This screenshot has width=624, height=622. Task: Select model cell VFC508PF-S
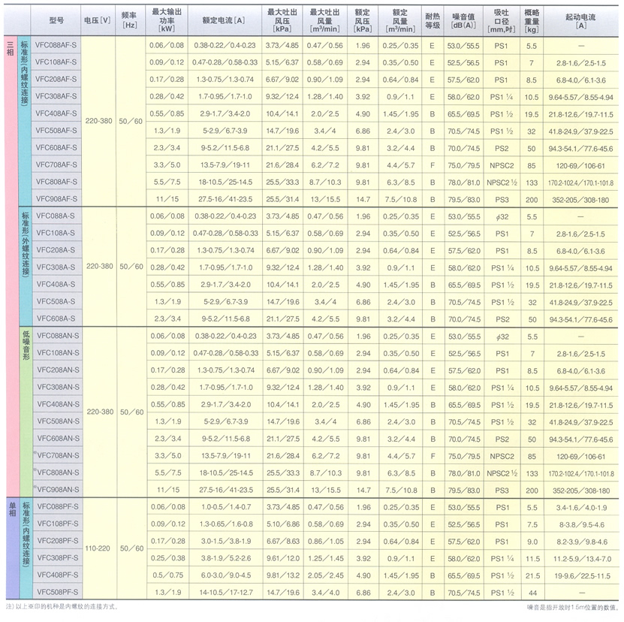pyautogui.click(x=58, y=592)
